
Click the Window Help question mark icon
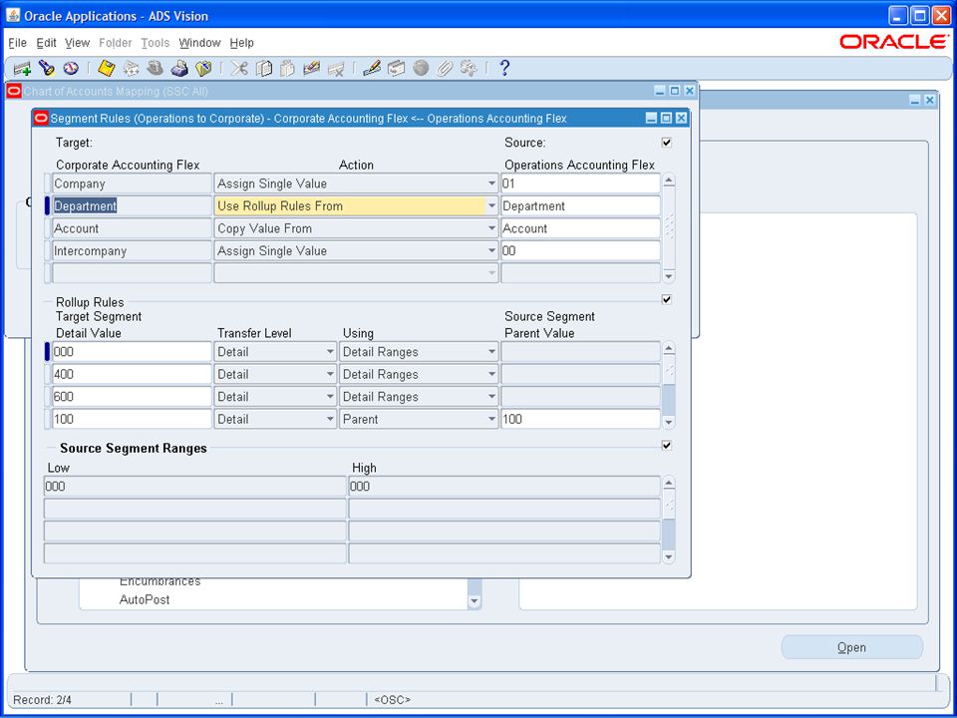(504, 68)
